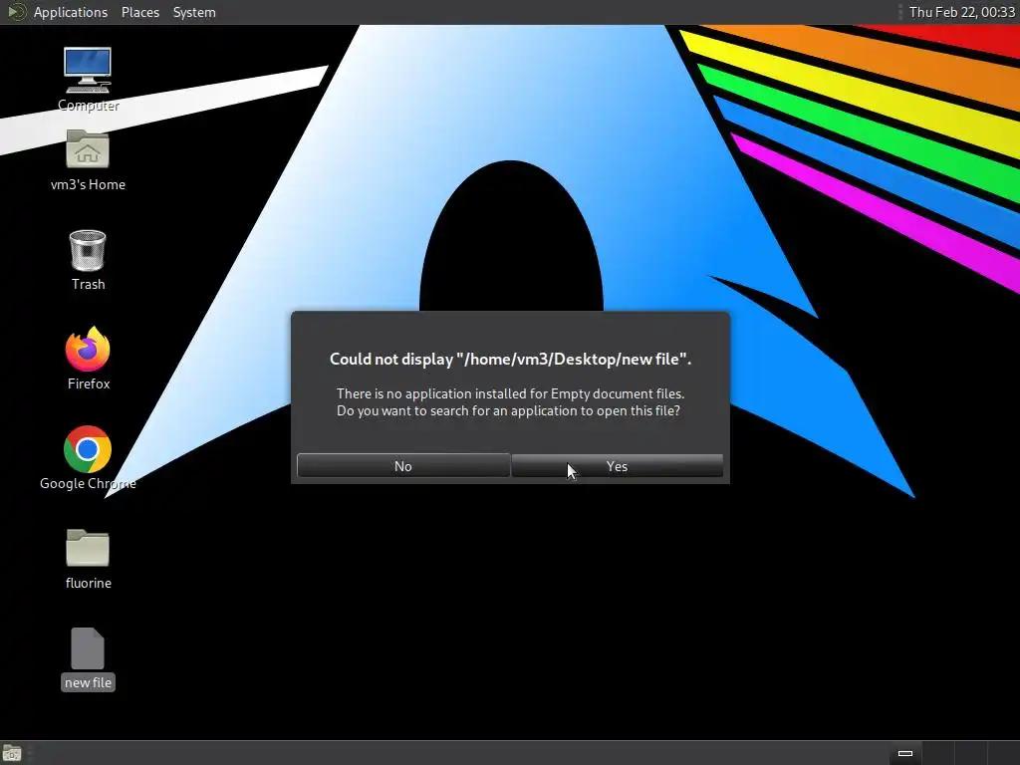Click the dialog title 'Could not display' text
The image size is (1020, 765).
pos(511,359)
